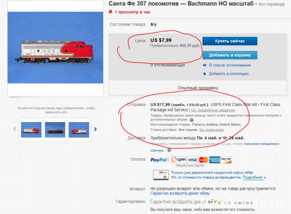Select the first locomotive thumbnail
This screenshot has width=291, height=214.
point(31,130)
